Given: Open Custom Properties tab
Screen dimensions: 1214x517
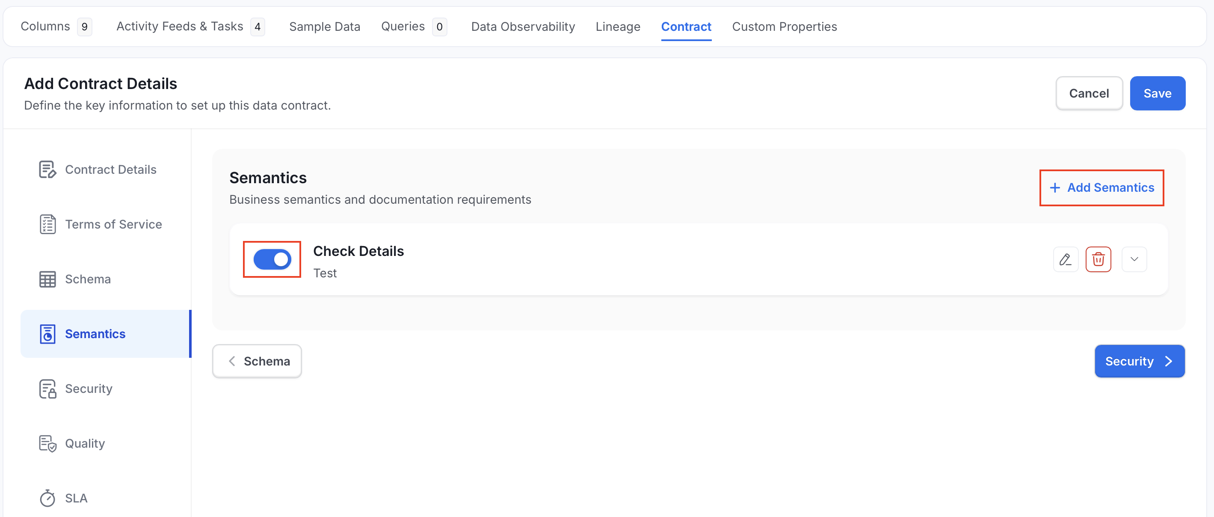Looking at the screenshot, I should 784,27.
